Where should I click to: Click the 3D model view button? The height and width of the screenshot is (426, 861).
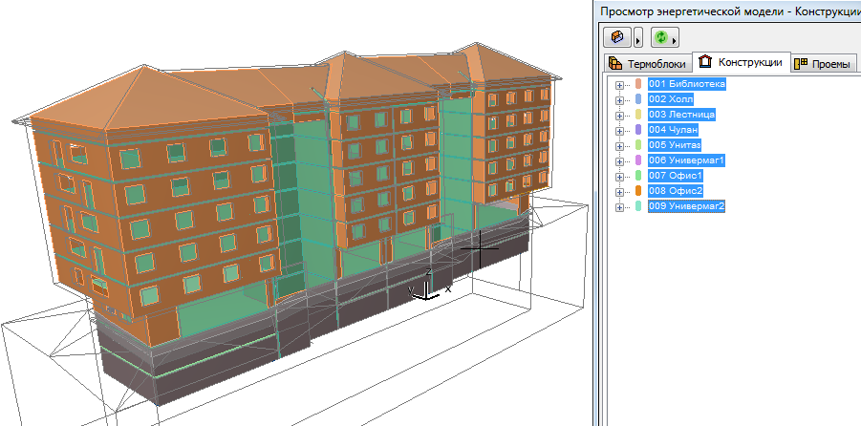pos(617,37)
